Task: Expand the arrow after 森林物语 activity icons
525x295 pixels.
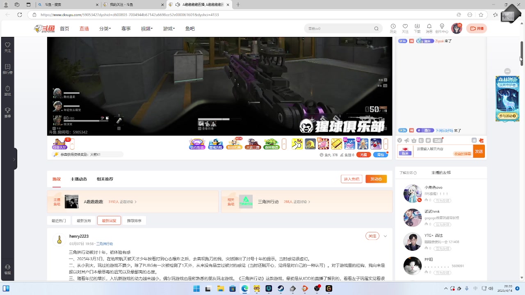Action: click(x=284, y=144)
